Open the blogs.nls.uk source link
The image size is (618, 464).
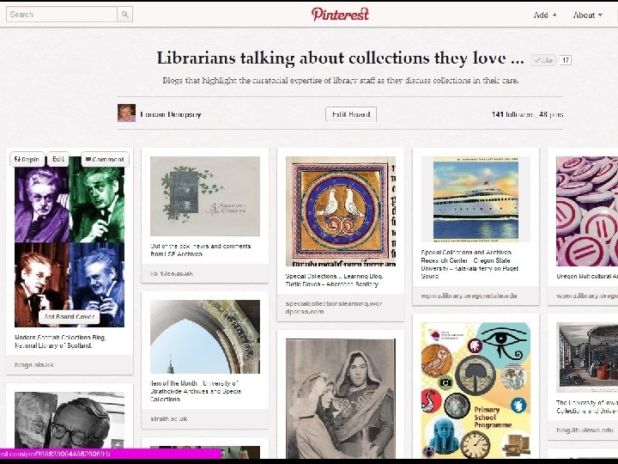pyautogui.click(x=34, y=365)
